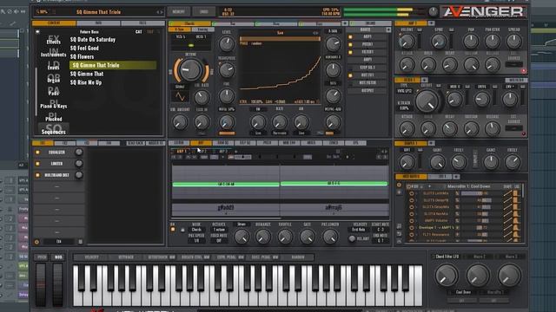Toggle the ROT FX1 route power light
The height and width of the screenshot is (312, 556).
(x=350, y=75)
